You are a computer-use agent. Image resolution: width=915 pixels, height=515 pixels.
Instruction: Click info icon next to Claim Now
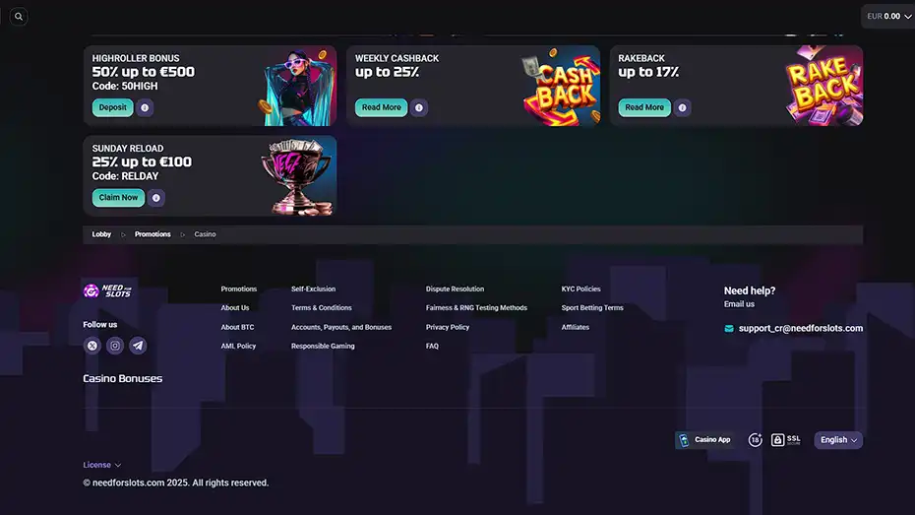[x=156, y=198]
